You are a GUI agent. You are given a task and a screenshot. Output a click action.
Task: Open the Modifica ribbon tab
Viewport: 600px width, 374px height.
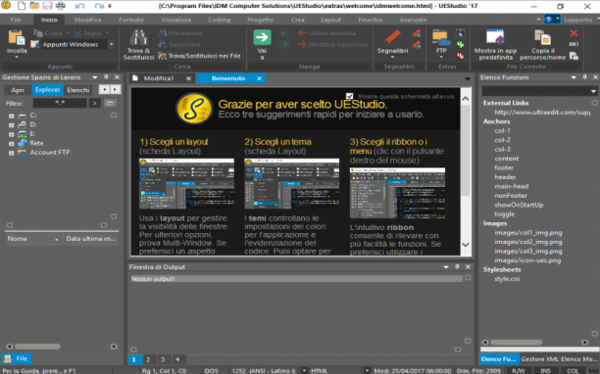[87, 20]
